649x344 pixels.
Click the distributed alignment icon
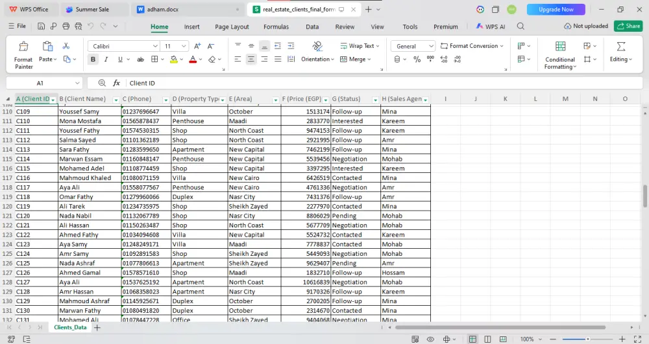click(291, 60)
